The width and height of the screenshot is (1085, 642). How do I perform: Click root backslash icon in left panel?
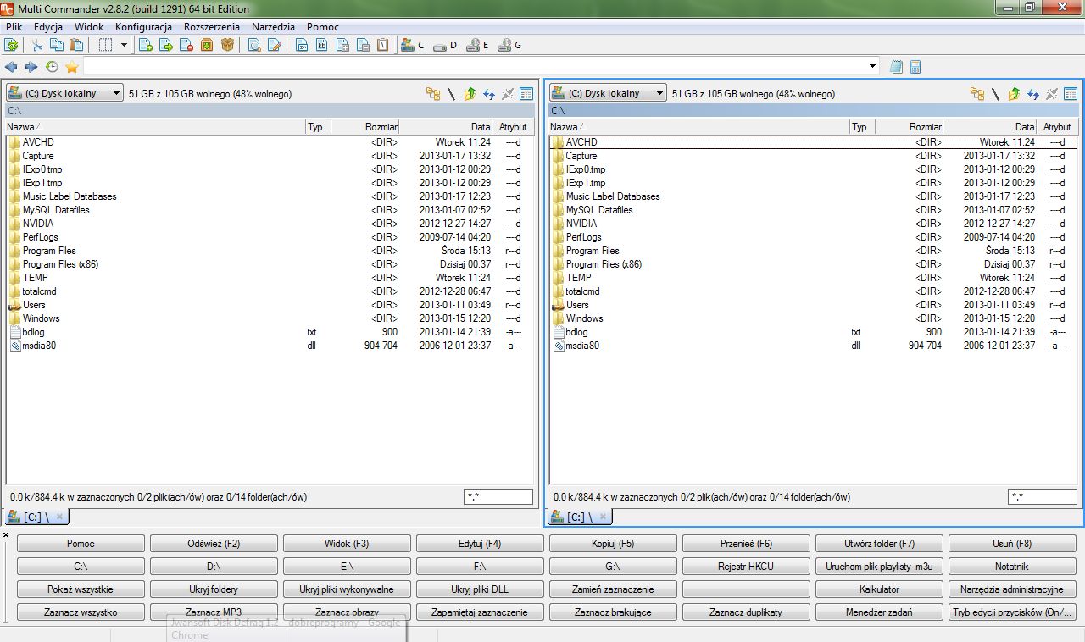pyautogui.click(x=452, y=94)
